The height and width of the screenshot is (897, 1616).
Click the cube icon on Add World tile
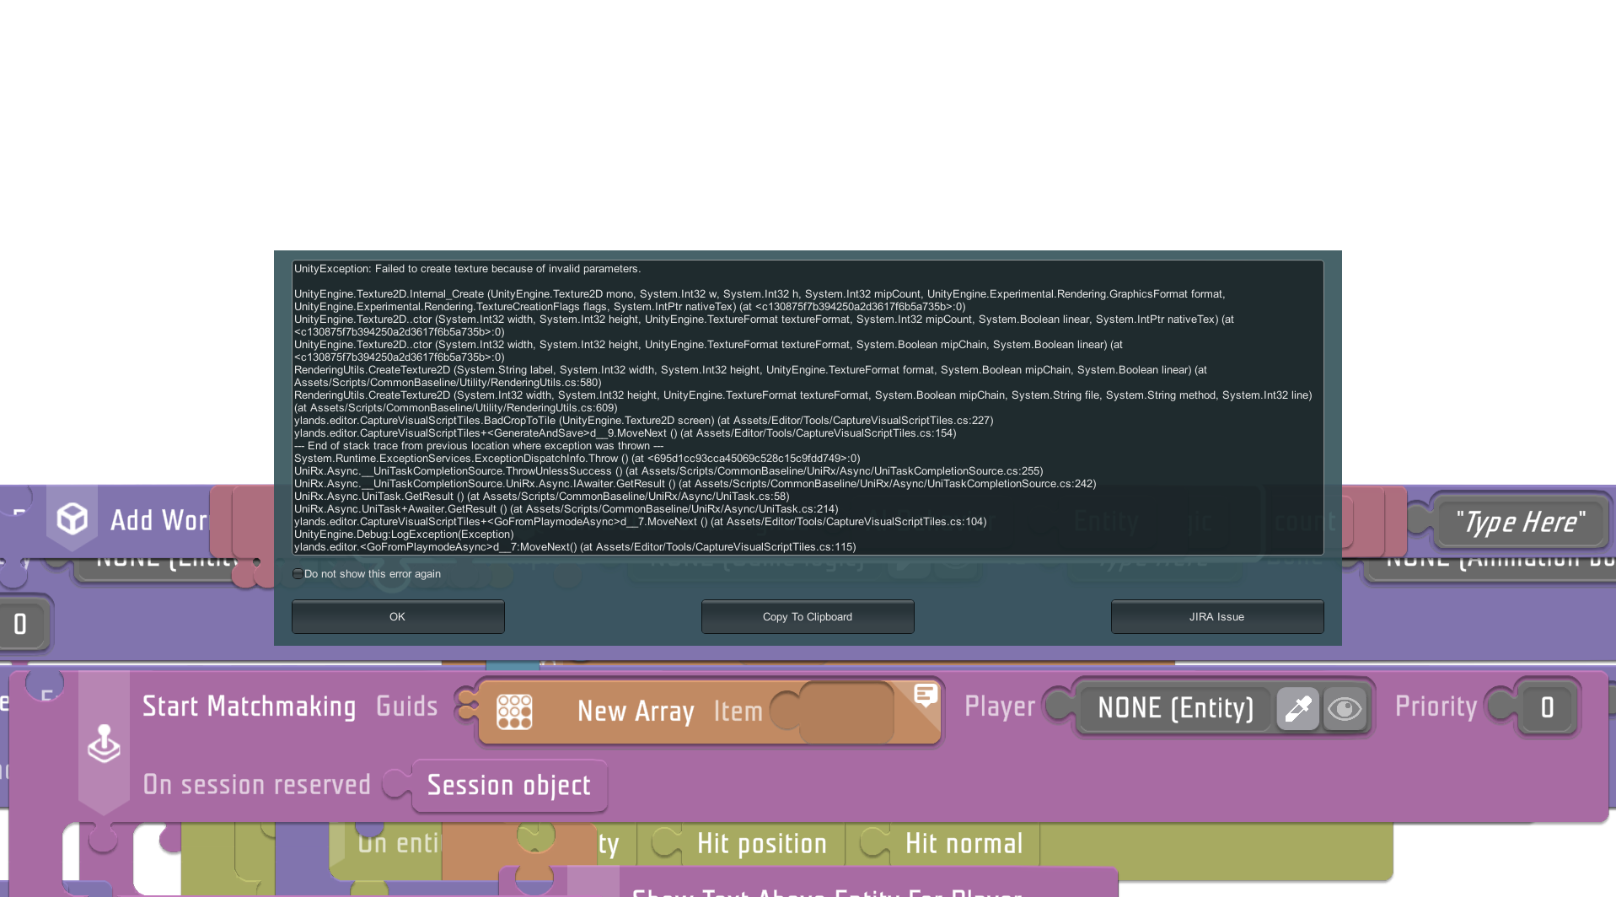tap(72, 518)
